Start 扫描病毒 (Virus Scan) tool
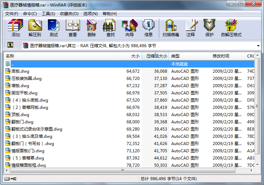264x185 pixels. pyautogui.click(x=171, y=28)
